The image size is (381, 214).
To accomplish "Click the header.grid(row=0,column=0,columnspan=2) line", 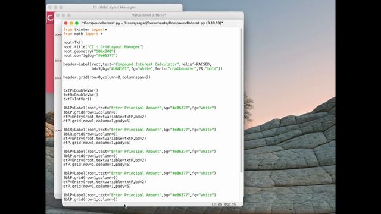I will click(x=107, y=77).
